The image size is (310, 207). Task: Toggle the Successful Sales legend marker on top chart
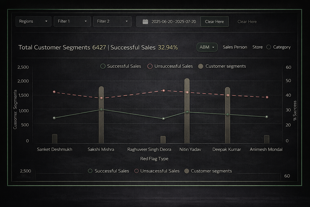coord(103,66)
